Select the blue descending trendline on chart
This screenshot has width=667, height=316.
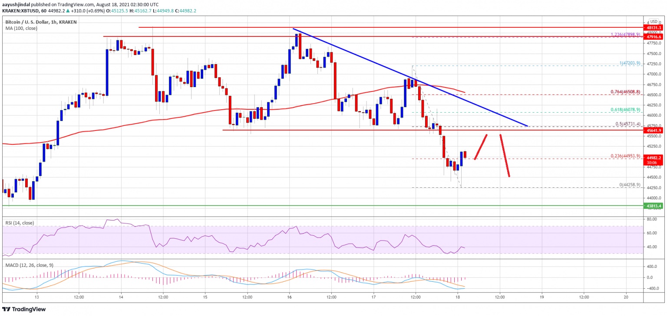click(x=410, y=78)
